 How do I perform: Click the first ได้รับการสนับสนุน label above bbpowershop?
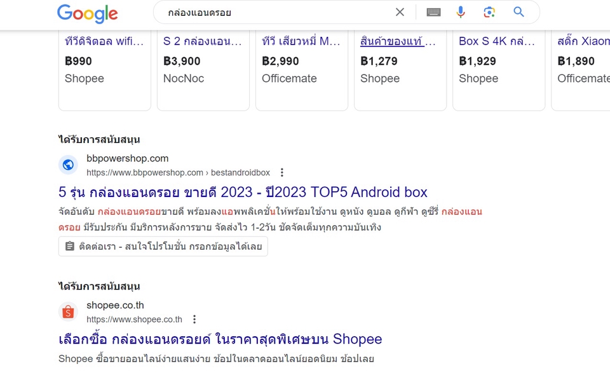click(99, 140)
